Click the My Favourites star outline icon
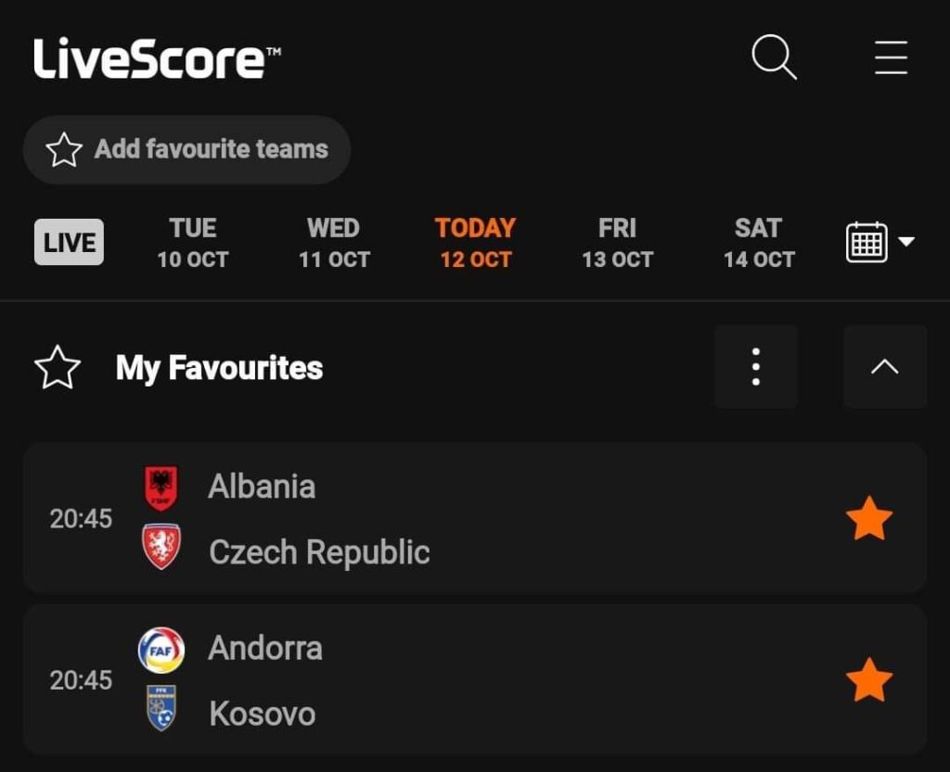Image resolution: width=950 pixels, height=772 pixels. click(58, 367)
